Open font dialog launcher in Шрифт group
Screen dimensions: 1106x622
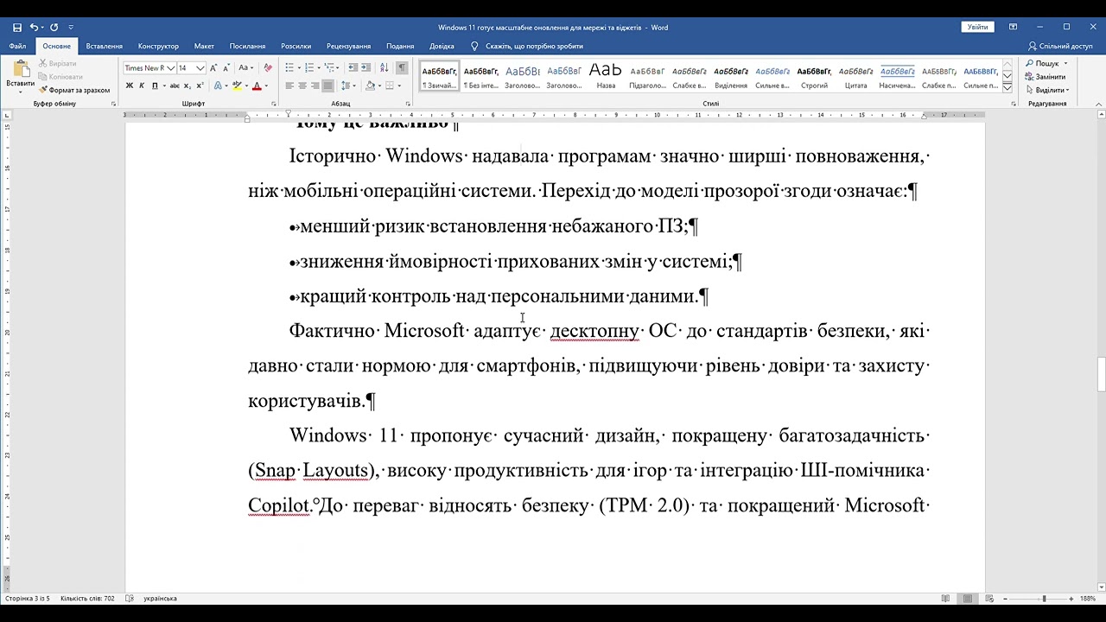tap(274, 104)
